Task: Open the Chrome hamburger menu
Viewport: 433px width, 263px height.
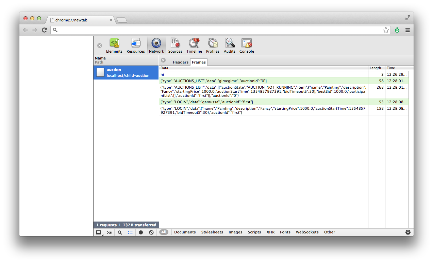Action: [x=407, y=30]
